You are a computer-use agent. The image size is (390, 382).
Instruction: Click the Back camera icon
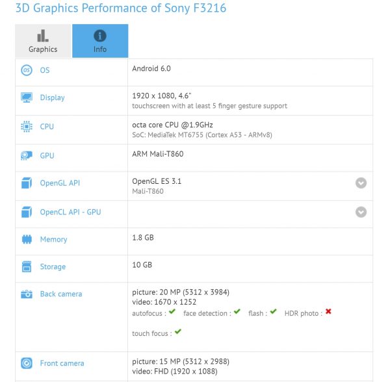pos(27,294)
